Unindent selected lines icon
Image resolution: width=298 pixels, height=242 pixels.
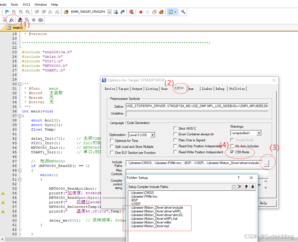(x=44, y=12)
